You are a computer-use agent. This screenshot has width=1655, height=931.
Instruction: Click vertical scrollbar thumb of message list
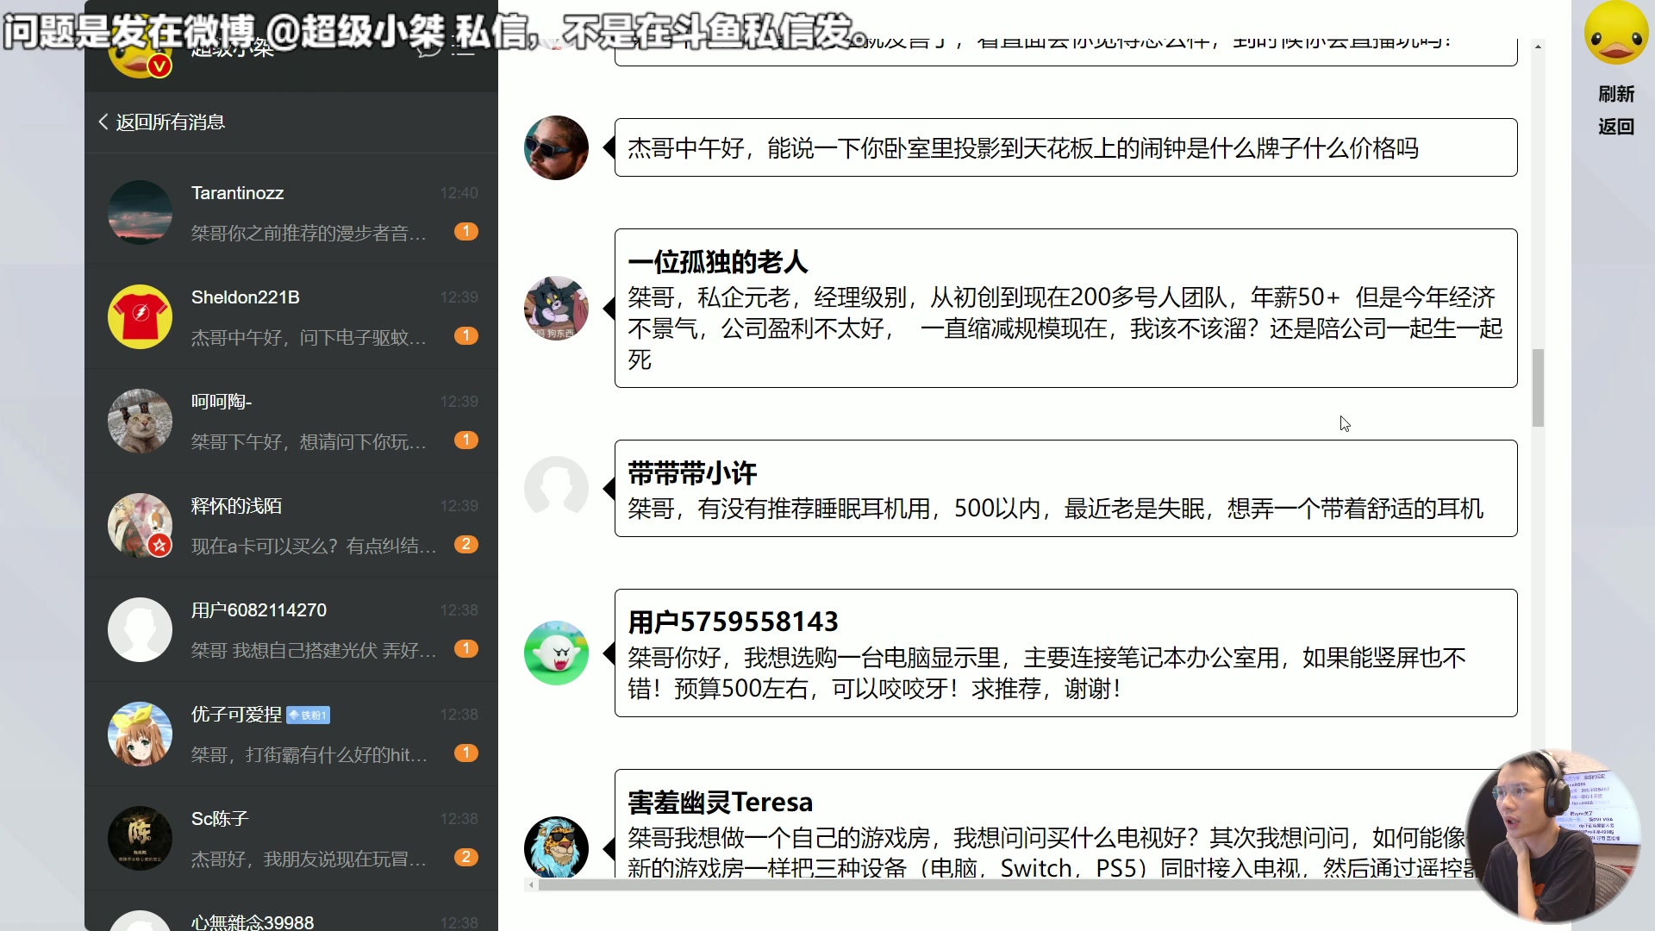1538,388
